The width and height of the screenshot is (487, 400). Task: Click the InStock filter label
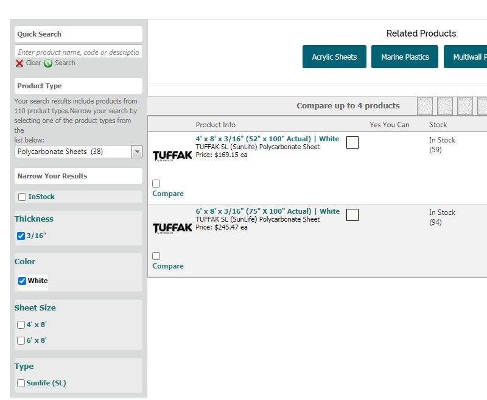pos(41,197)
